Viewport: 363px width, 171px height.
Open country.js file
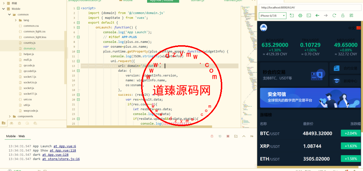[29, 43]
